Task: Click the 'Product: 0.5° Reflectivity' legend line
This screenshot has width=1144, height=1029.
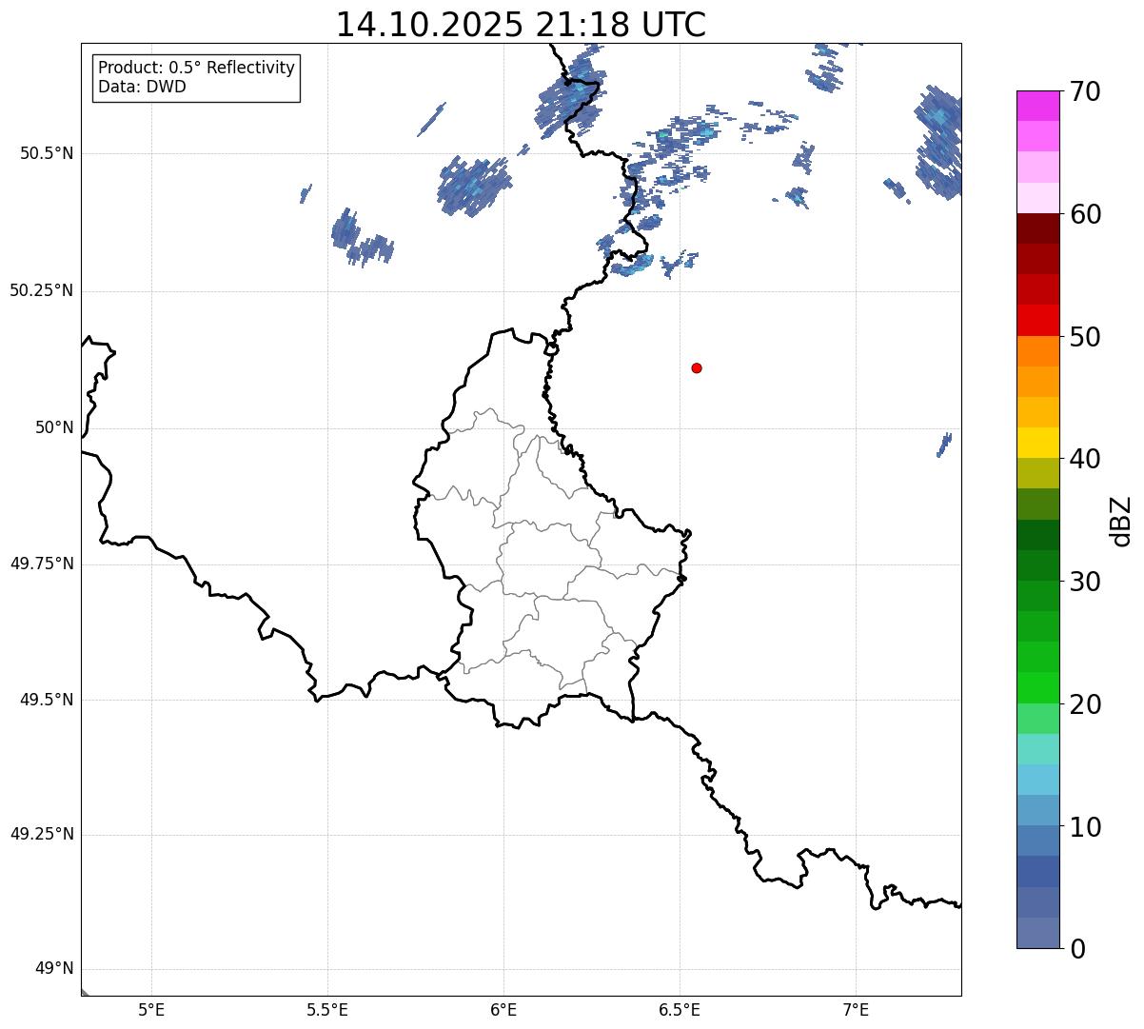Action: pos(196,68)
